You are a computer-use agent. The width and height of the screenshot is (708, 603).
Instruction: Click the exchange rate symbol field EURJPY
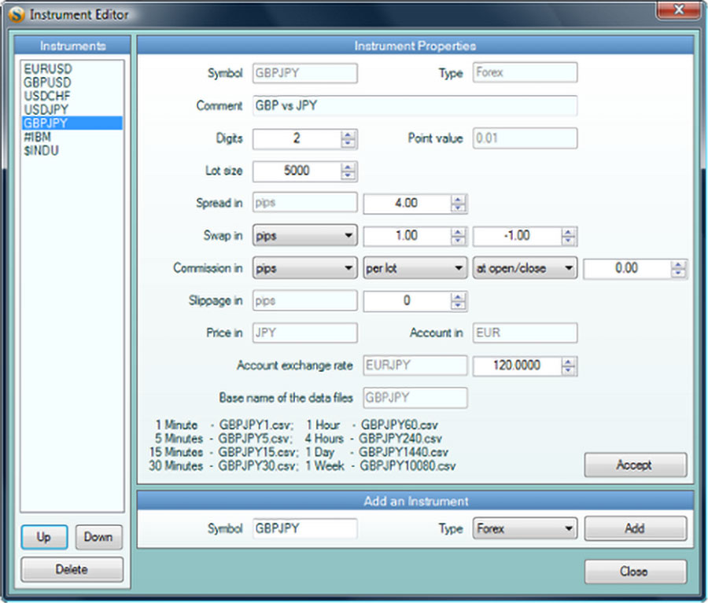(415, 366)
